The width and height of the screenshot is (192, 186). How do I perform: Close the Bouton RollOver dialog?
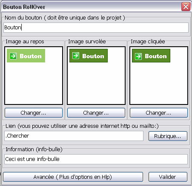186,7
